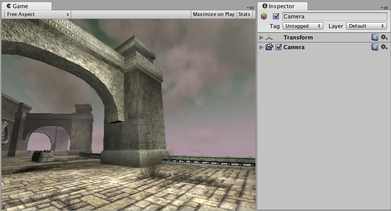
Task: Select the Transform component title
Action: click(298, 37)
